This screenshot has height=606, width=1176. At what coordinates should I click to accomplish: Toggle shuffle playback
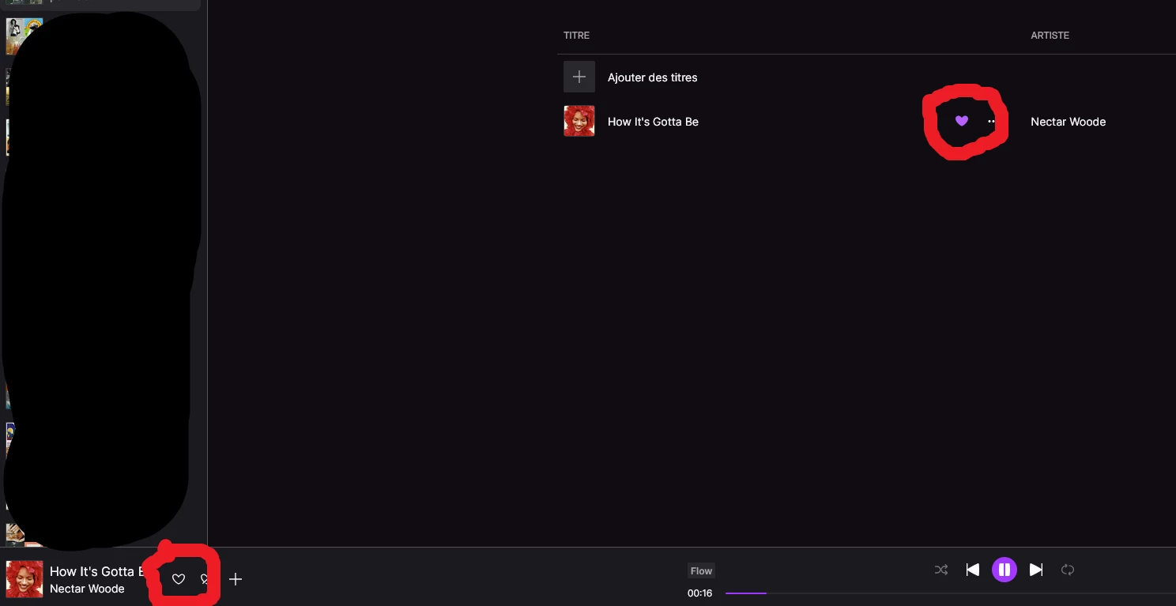tap(941, 570)
